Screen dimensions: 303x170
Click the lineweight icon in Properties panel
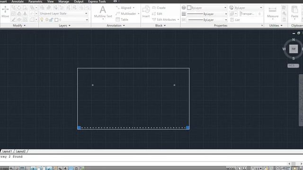[184, 14]
